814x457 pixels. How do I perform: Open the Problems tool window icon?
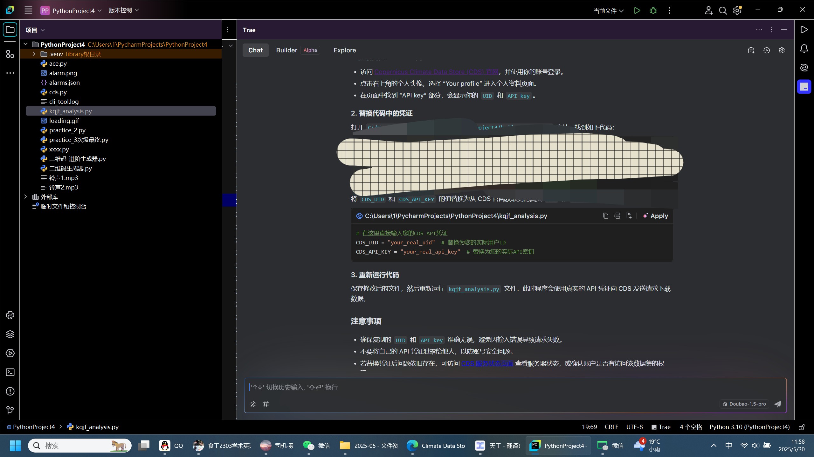[x=10, y=391]
